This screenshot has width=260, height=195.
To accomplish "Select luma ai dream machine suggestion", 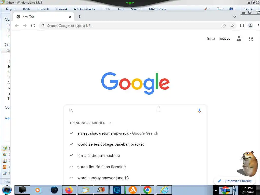I will (136, 156).
